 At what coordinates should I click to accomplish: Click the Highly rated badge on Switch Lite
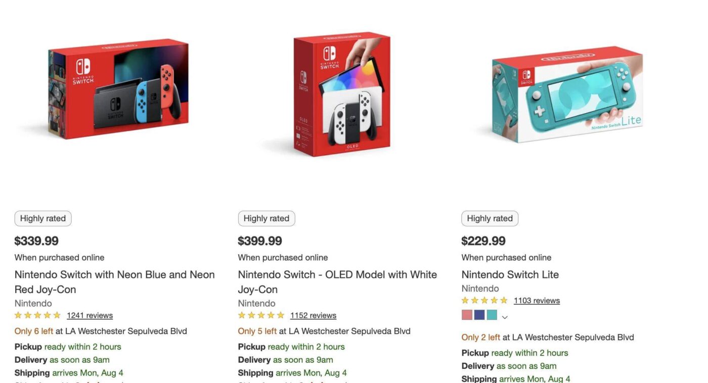click(x=490, y=219)
